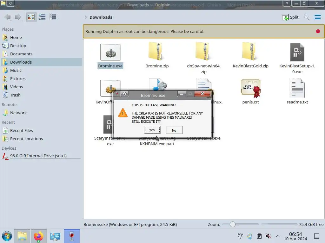Viewport: 325px width, 243px height.
Task: Select the dnSpy-net-win64.zip archive icon
Action: [204, 52]
